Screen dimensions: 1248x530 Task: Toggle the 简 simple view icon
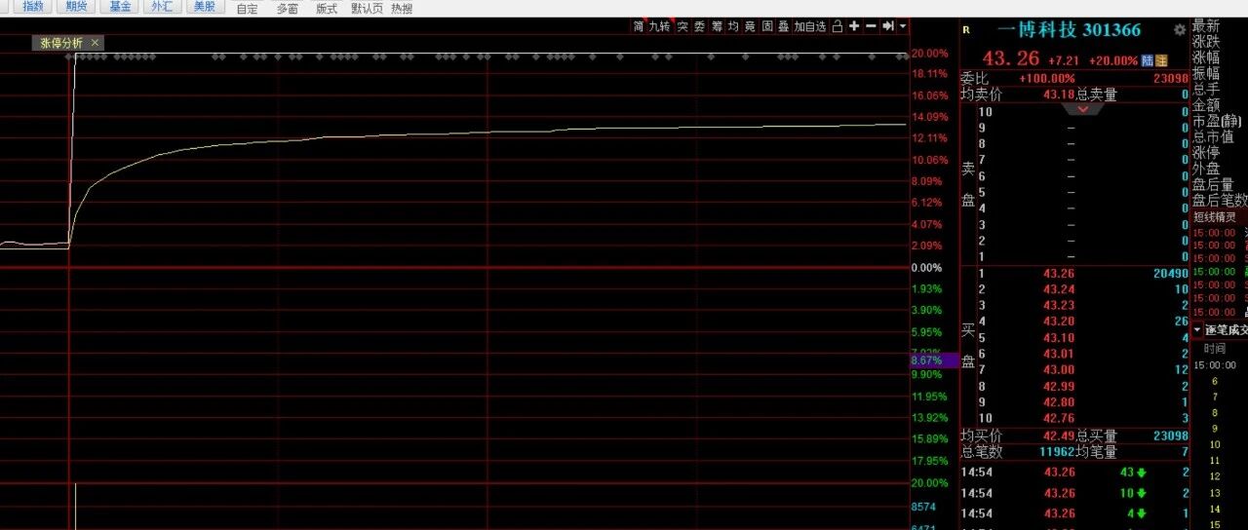point(639,26)
